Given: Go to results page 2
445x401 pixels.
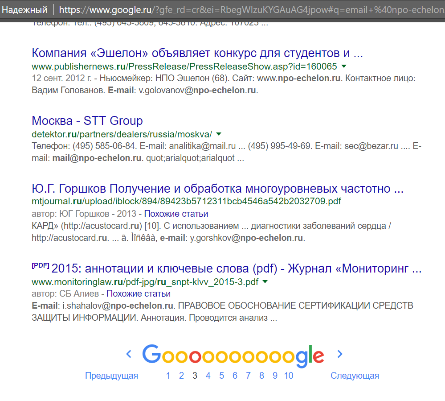Looking at the screenshot, I should 181,376.
